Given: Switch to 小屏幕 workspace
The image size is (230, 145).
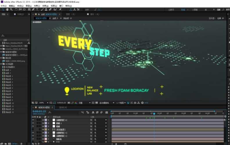Looking at the screenshot, I should tap(195, 10).
